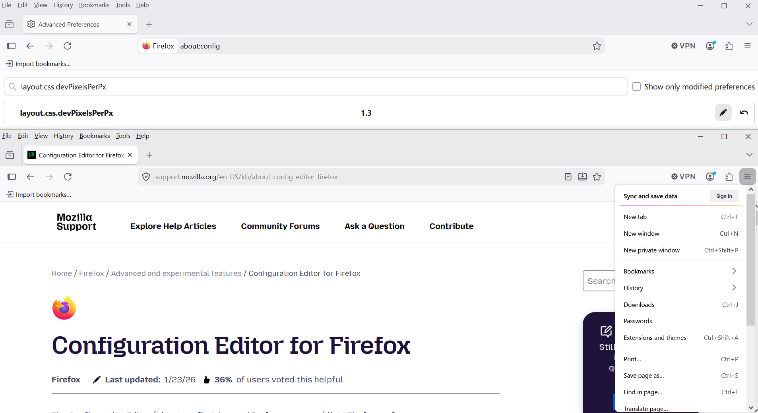
Task: Open History menu in Mozilla Support window
Action: point(64,136)
